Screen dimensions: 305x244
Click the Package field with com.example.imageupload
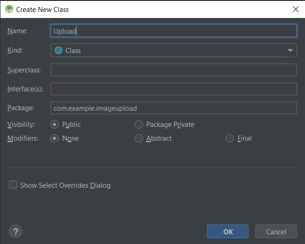pyautogui.click(x=173, y=108)
